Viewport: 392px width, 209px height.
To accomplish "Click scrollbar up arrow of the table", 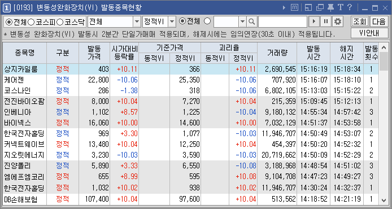I will click(384, 47).
